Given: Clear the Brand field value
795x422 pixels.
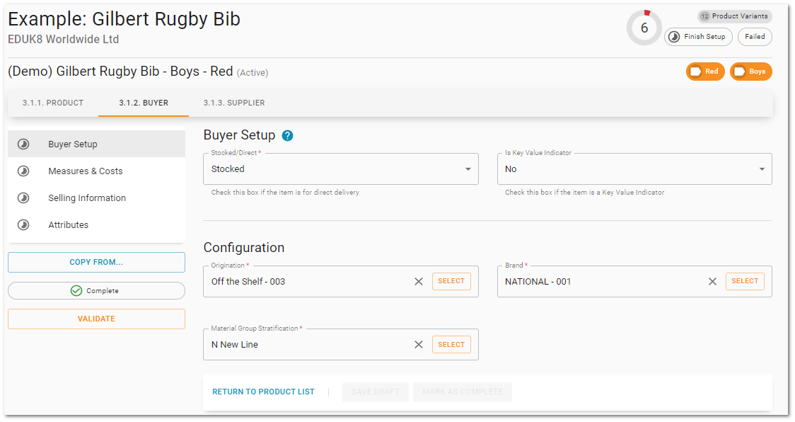Looking at the screenshot, I should [x=712, y=281].
